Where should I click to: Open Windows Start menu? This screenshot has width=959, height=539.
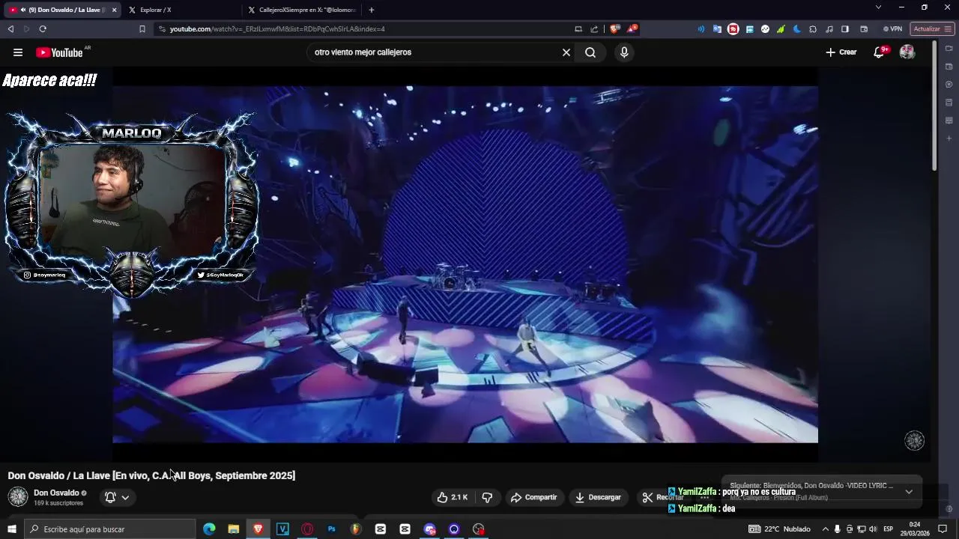point(12,529)
